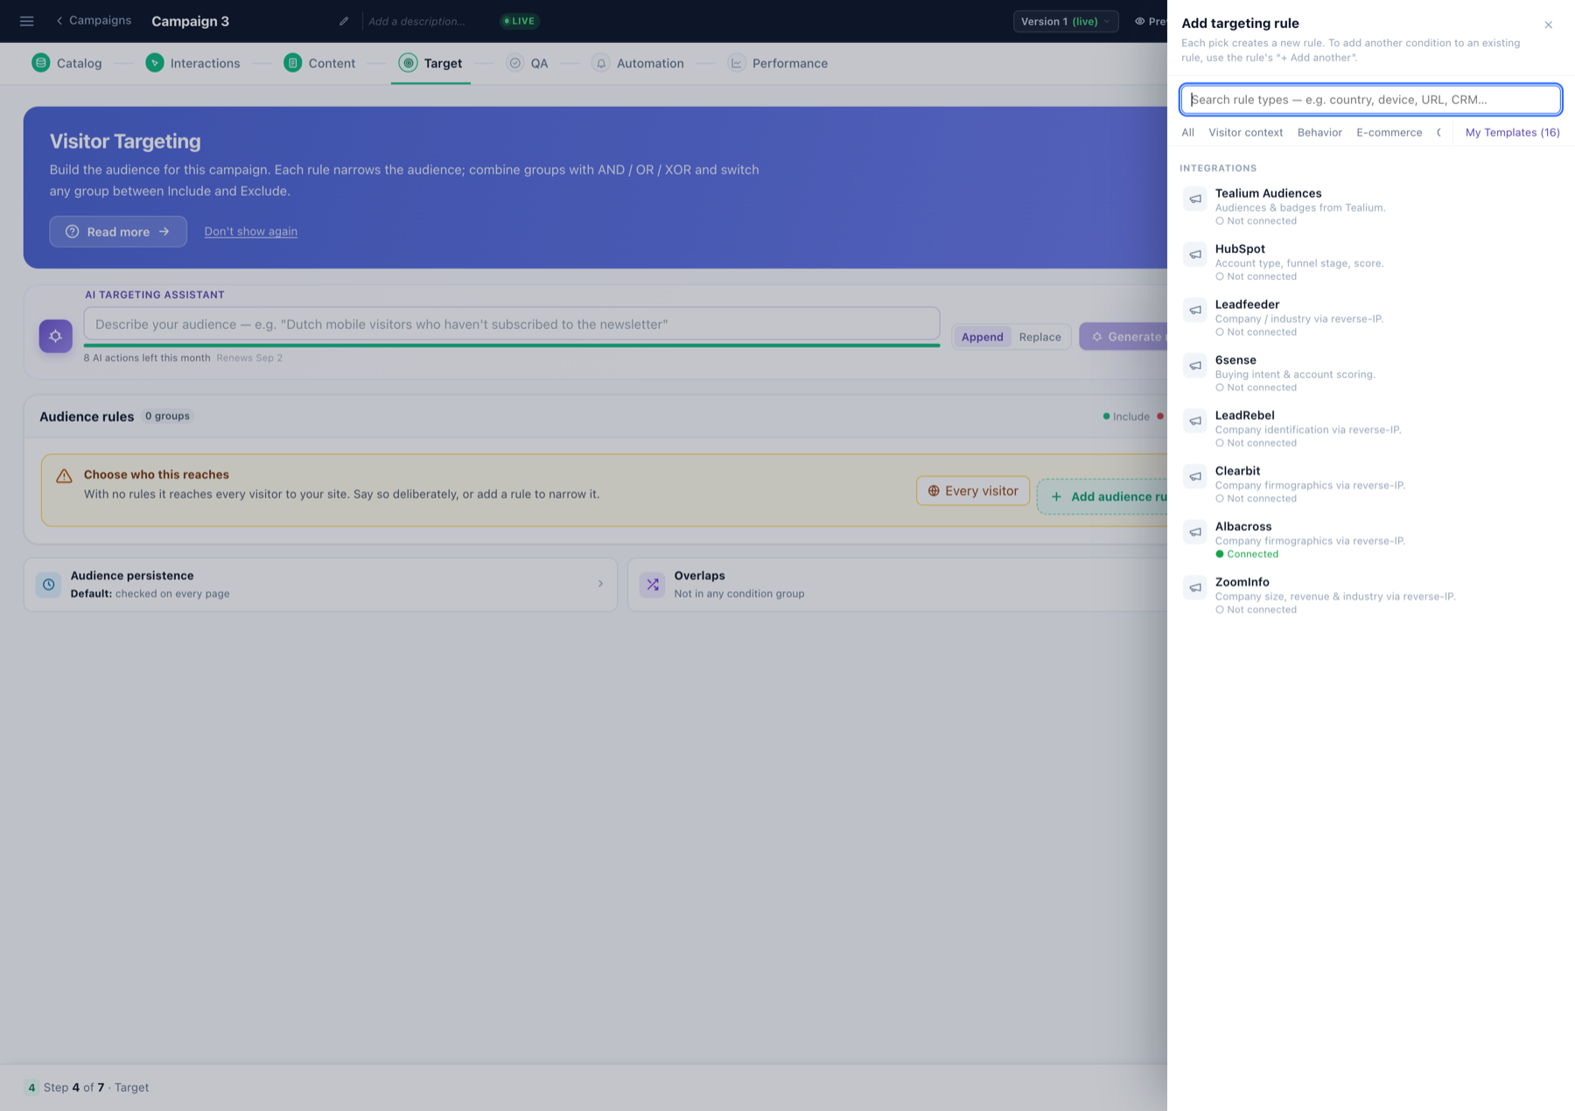Viewport: 1575px width, 1111px height.
Task: Select the Leadfeeder rule
Action: coord(1370,318)
